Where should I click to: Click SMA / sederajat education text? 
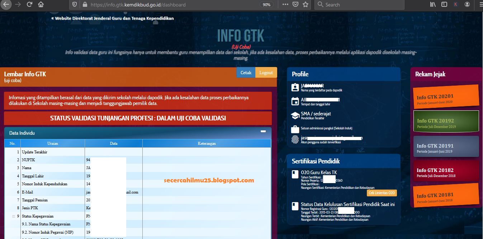coord(316,114)
